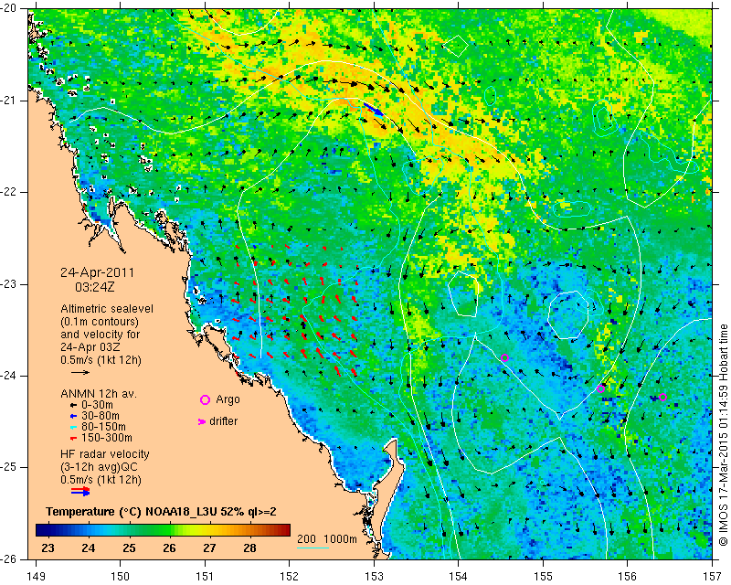Image resolution: width=731 pixels, height=585 pixels.
Task: Click the '24-Apr 03Z' legend line
Action: (x=90, y=347)
